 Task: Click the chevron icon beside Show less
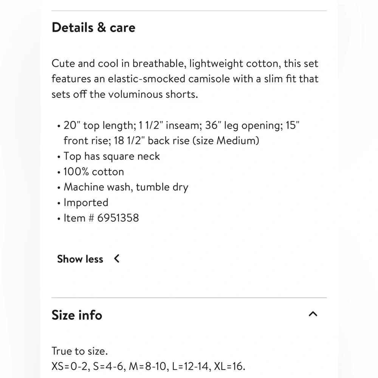(117, 259)
